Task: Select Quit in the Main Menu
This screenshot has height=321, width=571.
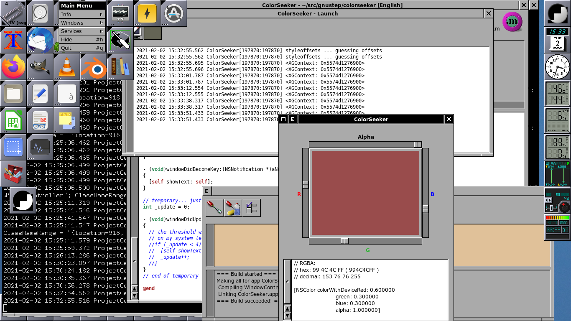Action: click(x=82, y=48)
